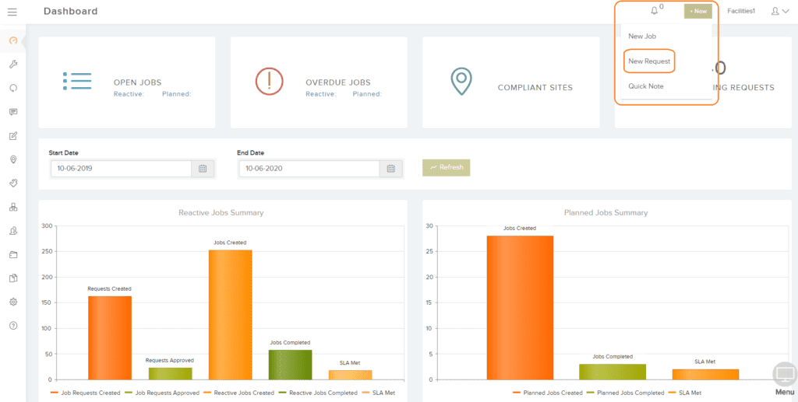This screenshot has height=402, width=798.
Task: Toggle Planned Jobs Created legend series
Action: (548, 393)
